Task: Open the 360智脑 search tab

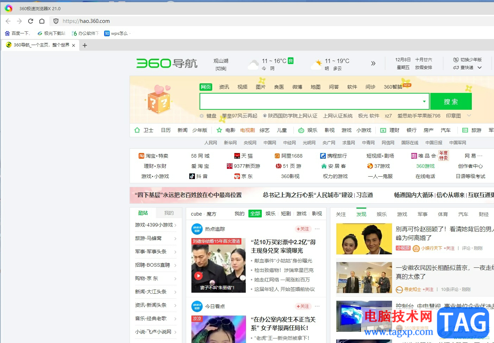Action: [x=393, y=87]
